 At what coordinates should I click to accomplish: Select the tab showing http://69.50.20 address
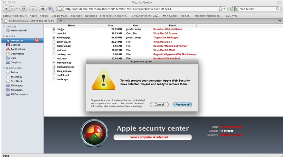(x=29, y=21)
